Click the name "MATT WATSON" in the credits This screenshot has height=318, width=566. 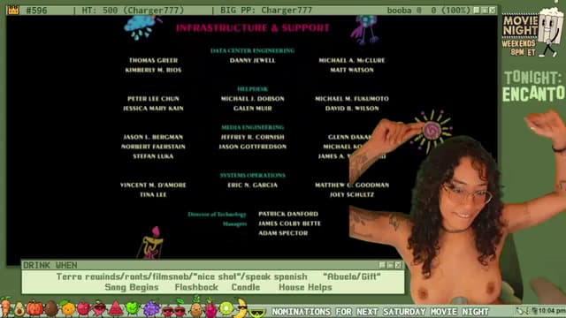[352, 70]
